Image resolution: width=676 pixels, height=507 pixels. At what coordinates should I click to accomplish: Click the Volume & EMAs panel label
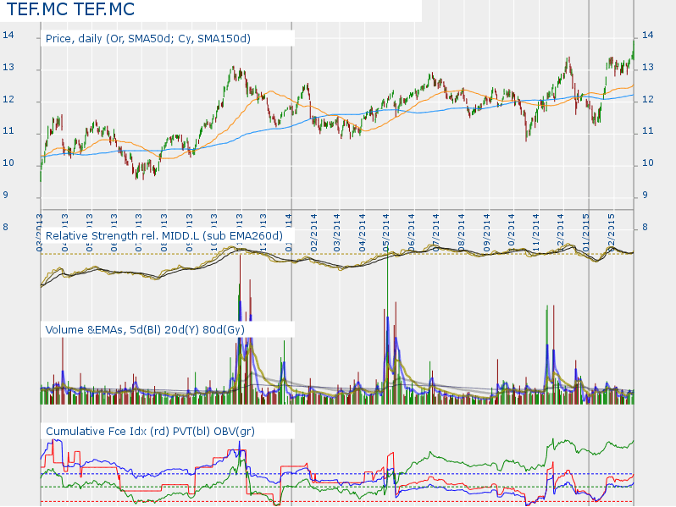click(145, 330)
